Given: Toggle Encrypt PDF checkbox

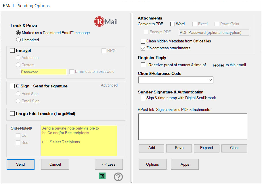Looking at the screenshot, I should [x=146, y=32].
